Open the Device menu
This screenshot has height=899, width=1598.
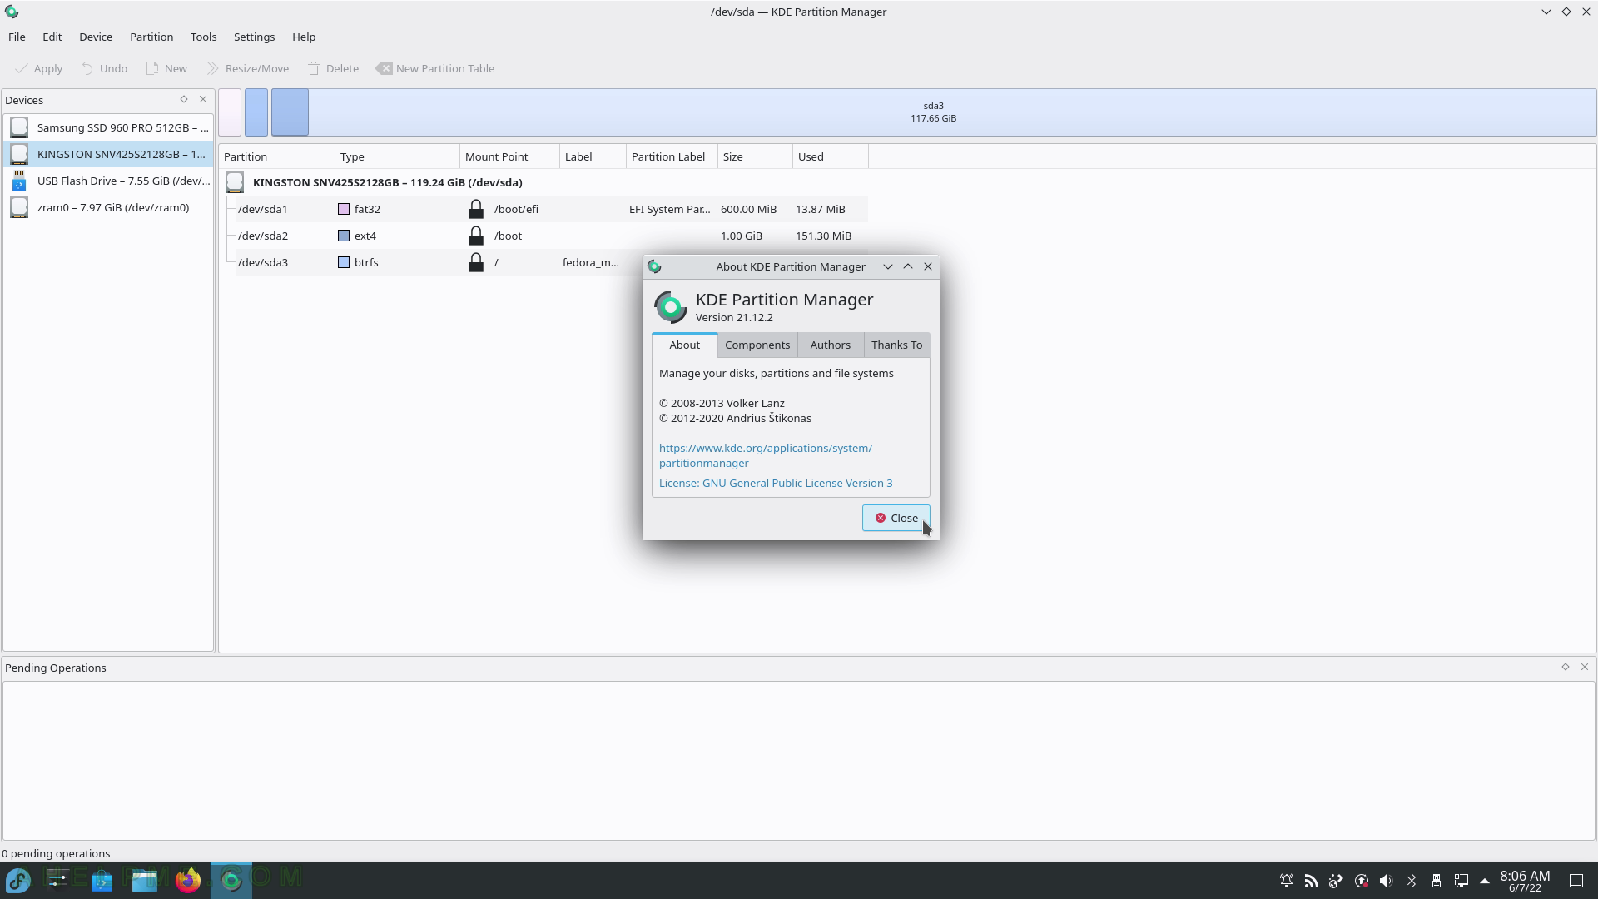[x=96, y=37]
